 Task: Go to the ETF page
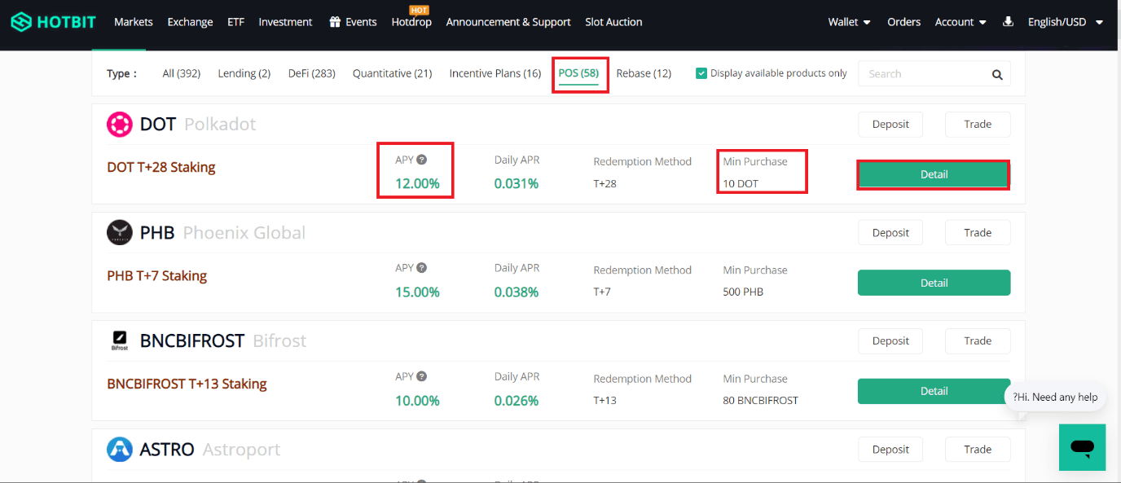click(235, 22)
